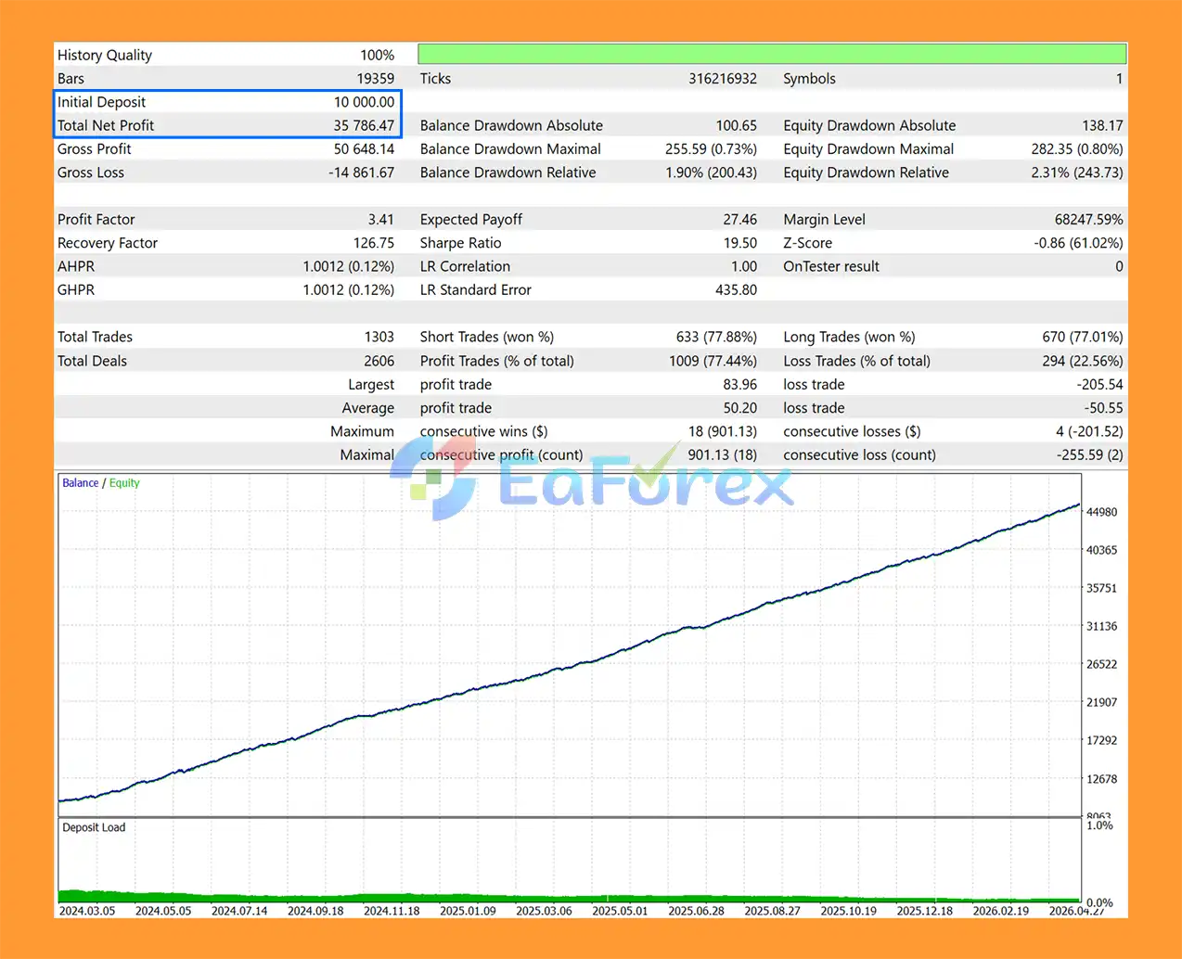This screenshot has width=1182, height=959.
Task: Click the Equity legend label in chart
Action: 124,483
